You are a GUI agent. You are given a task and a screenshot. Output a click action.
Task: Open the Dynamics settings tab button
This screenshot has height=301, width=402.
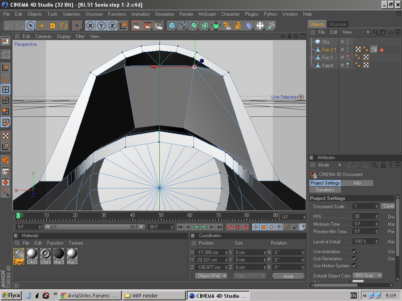[x=325, y=190]
